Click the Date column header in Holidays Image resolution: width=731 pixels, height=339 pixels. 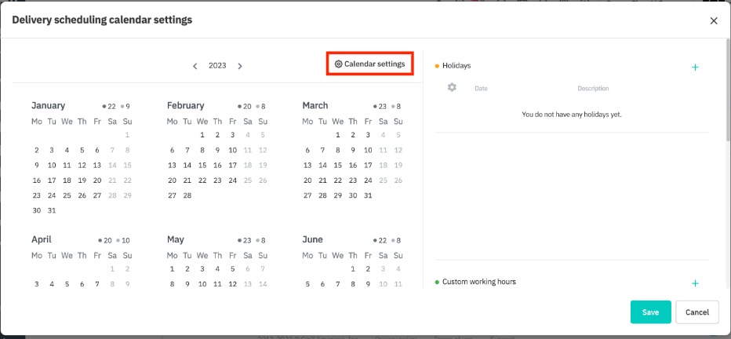tap(481, 89)
